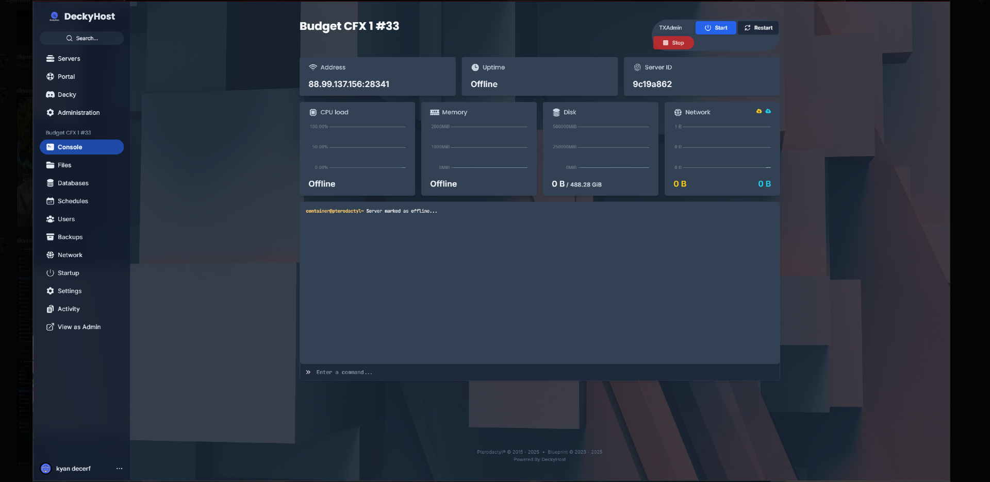Click the Restart server button
Screen dimensions: 990x482
(758, 28)
